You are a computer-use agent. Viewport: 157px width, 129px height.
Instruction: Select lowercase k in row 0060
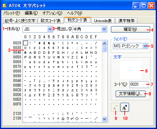(77, 62)
